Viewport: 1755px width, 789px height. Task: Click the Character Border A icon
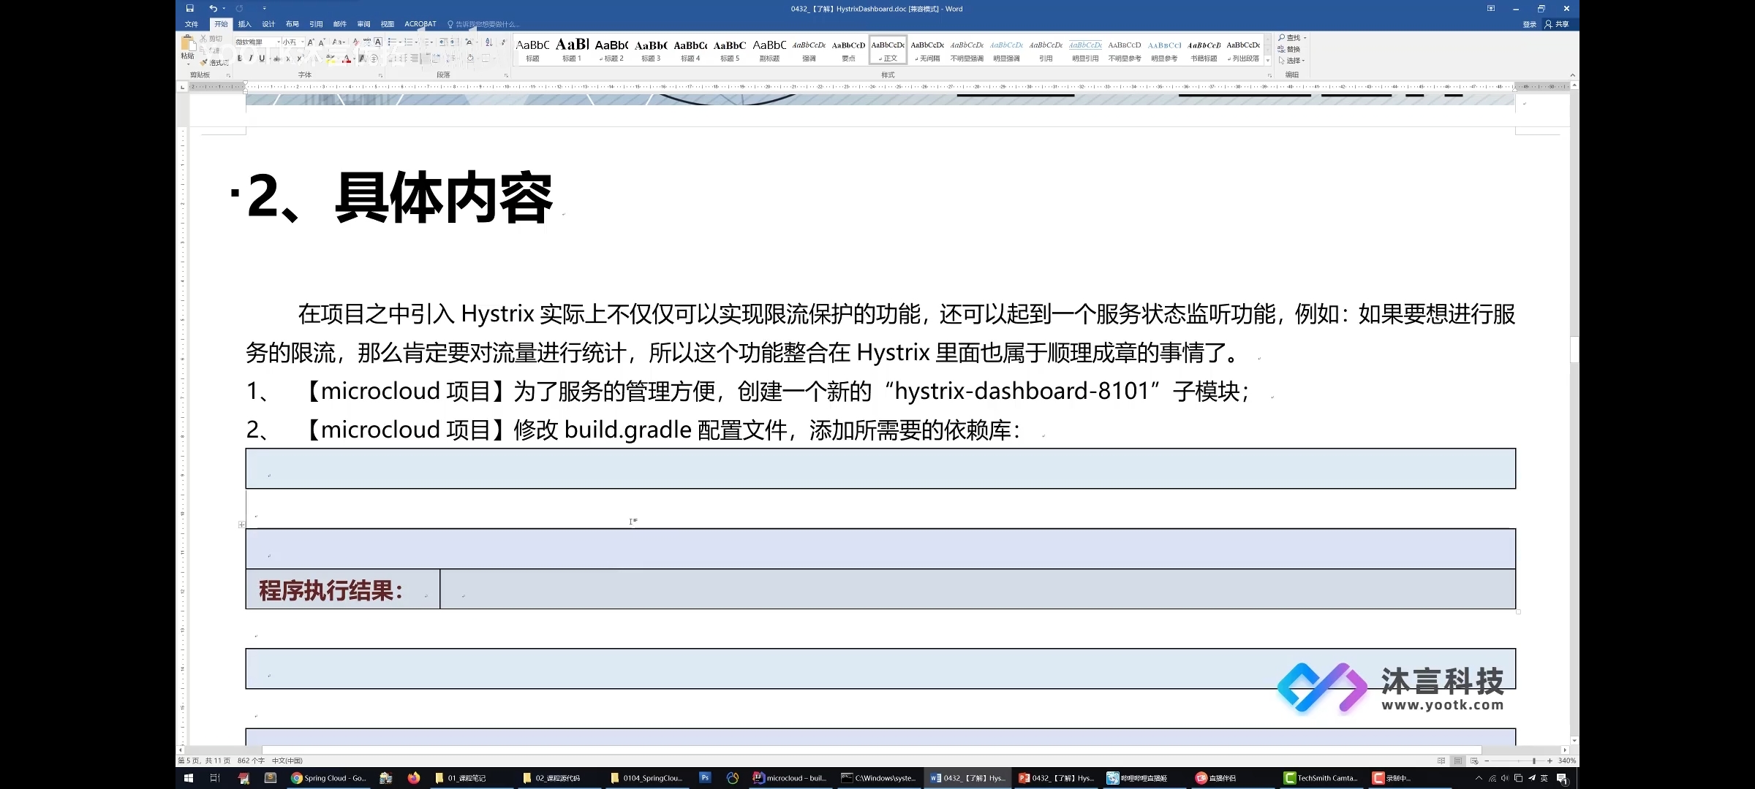pos(378,42)
